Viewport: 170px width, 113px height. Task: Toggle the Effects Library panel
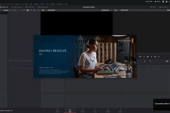tap(17, 7)
